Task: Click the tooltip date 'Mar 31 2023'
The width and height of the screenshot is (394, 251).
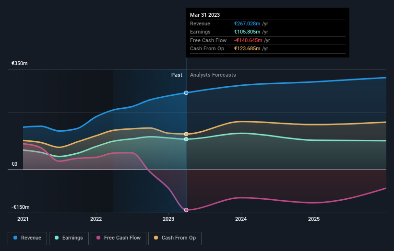Action: point(205,15)
